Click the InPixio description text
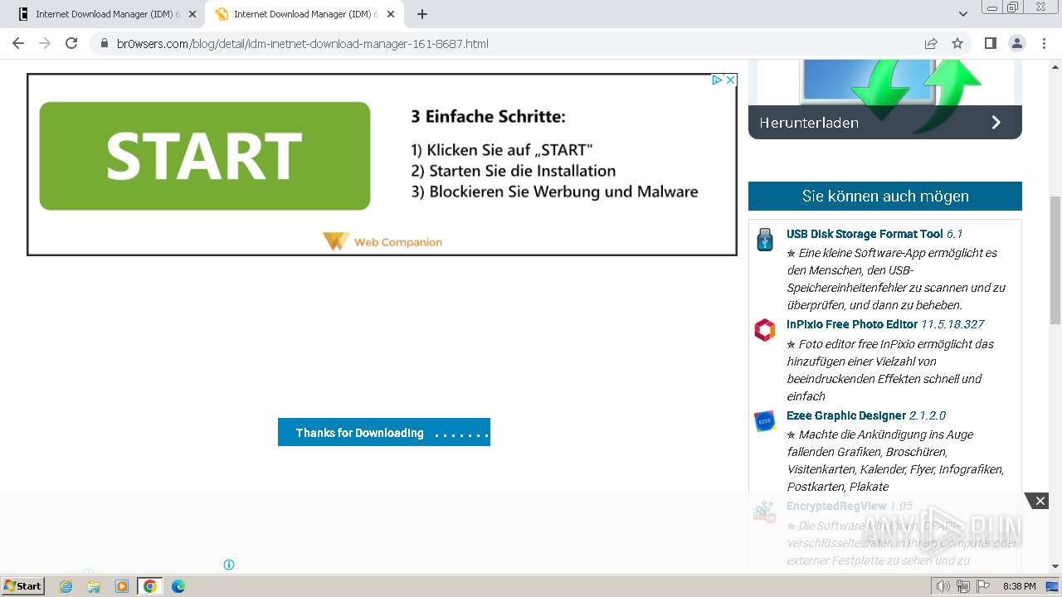 [x=890, y=370]
